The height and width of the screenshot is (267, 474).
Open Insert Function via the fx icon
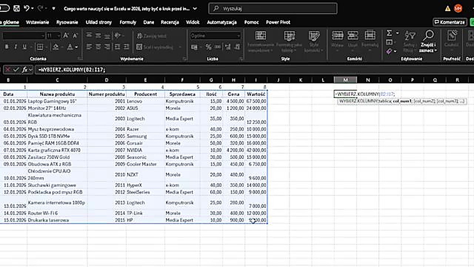click(25, 69)
